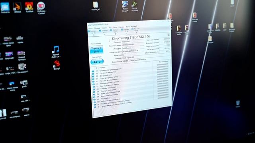The width and height of the screenshot is (255, 143).
Task: Click status circle of attribute 01 row
Action: pos(93,71)
